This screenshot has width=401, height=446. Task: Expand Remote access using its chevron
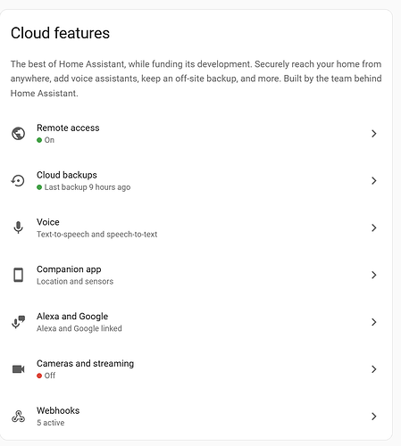tap(374, 134)
